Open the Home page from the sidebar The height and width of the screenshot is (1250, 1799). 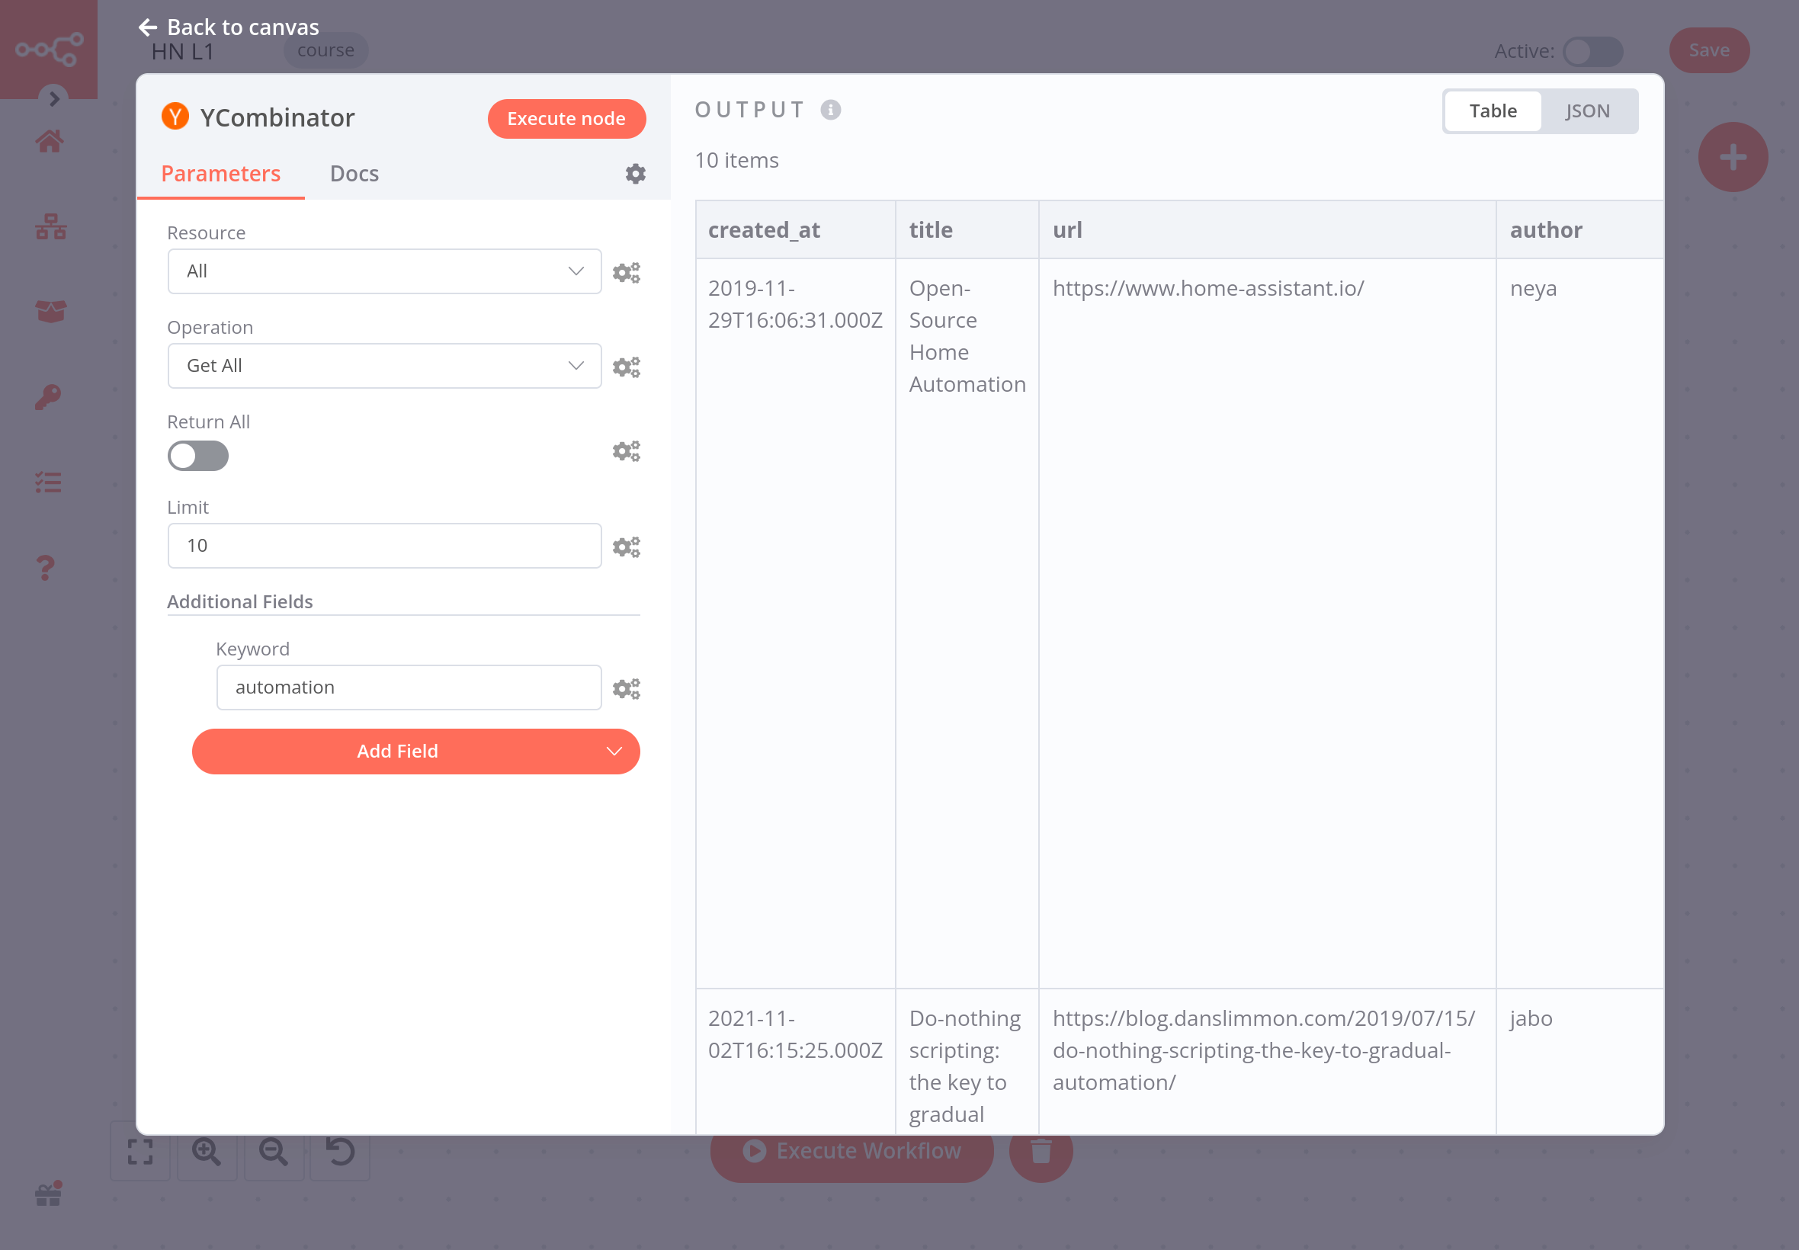coord(49,141)
